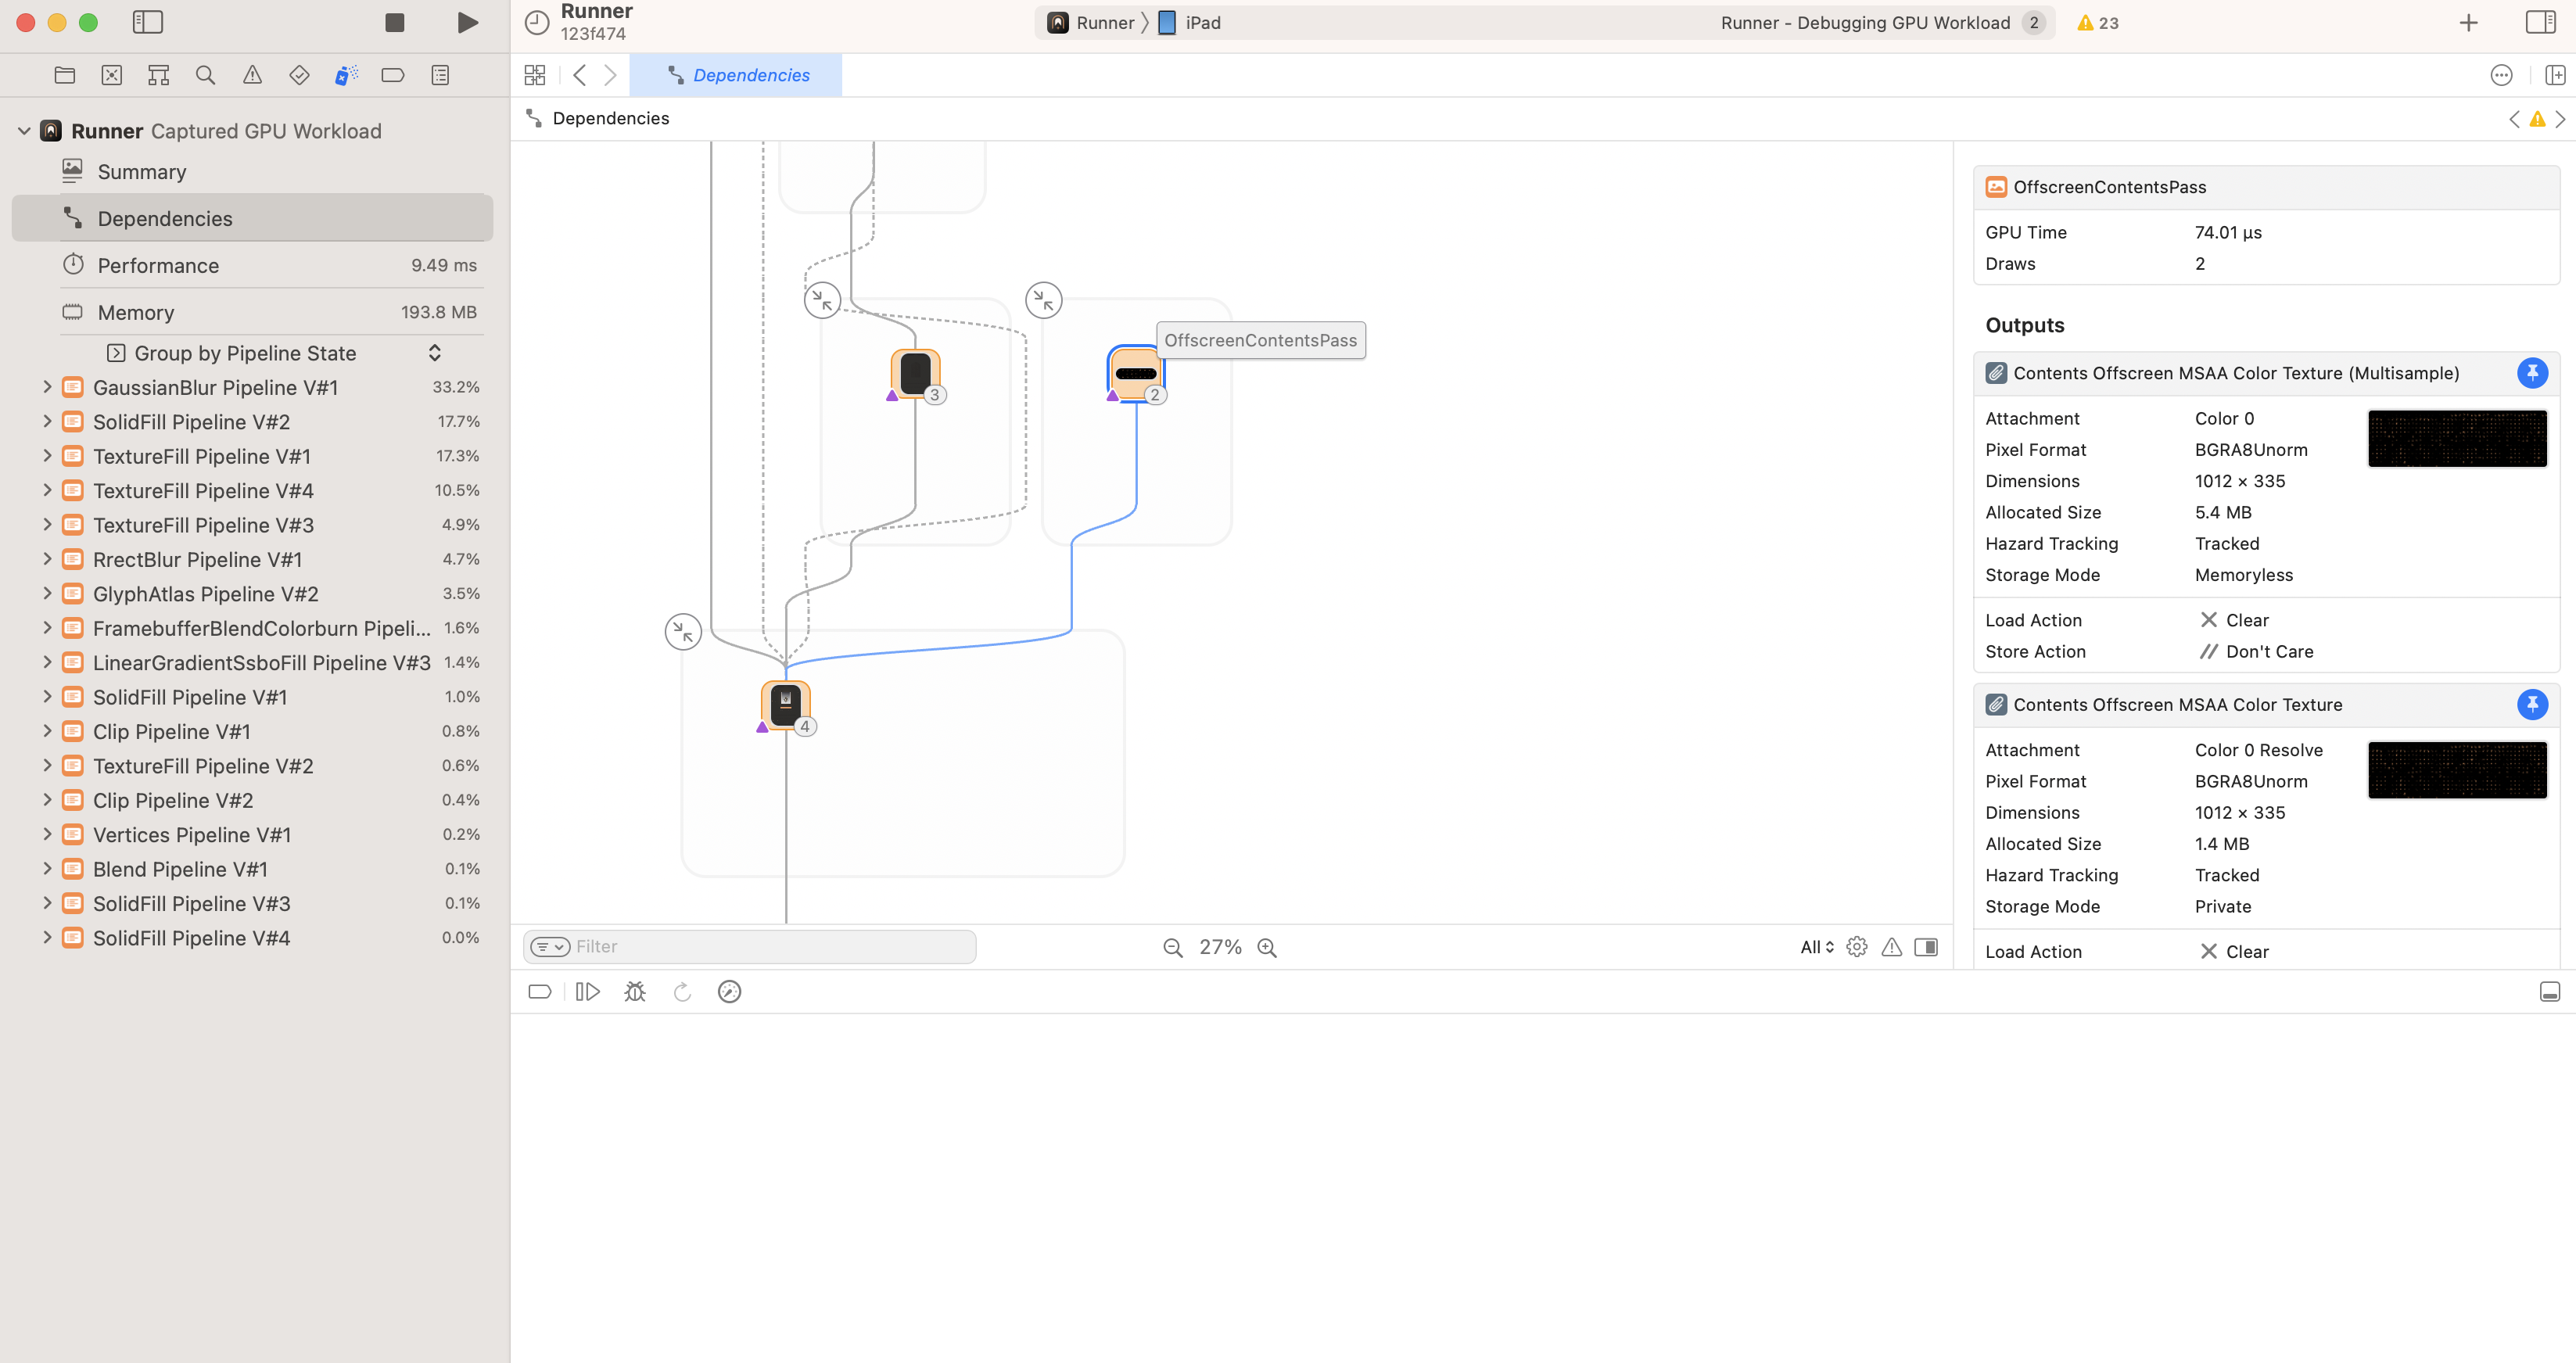Expand GaussianBlur Pipeline V#1 item
This screenshot has height=1363, width=2576.
click(46, 387)
